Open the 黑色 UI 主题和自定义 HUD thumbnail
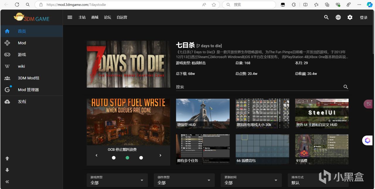Image resolution: width=375 pixels, height=189 pixels. [x=322, y=114]
